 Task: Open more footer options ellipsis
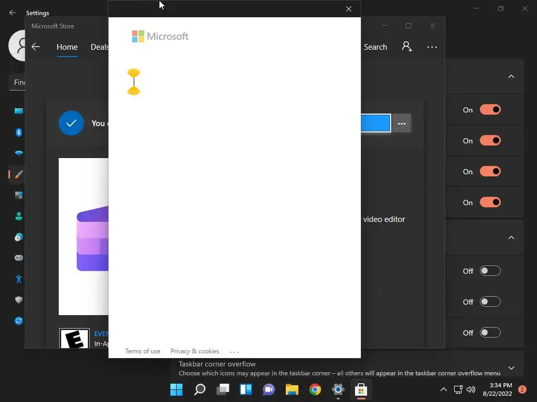(x=234, y=352)
